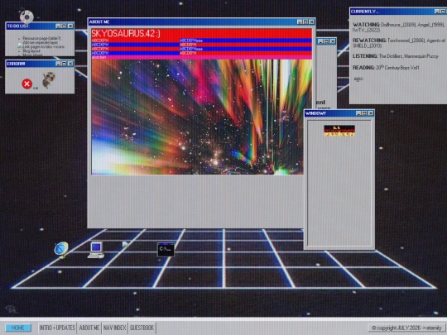Minimize the window hidden behind About Me

coord(320,41)
